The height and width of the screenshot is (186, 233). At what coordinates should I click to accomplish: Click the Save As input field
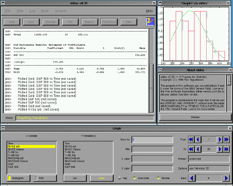tap(153, 139)
